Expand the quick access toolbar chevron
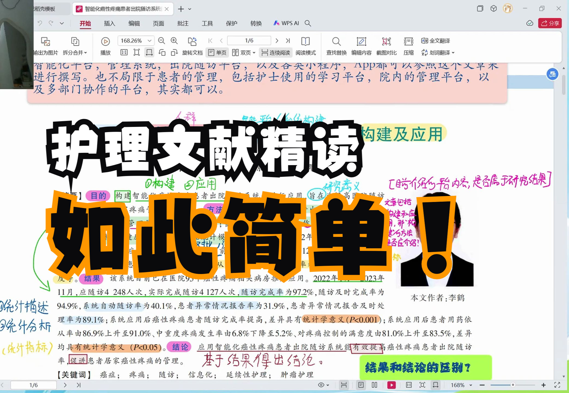 62,23
